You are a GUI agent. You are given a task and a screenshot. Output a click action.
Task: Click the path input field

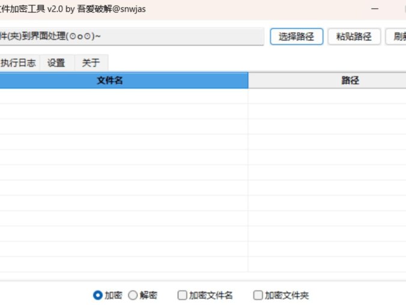click(x=132, y=37)
